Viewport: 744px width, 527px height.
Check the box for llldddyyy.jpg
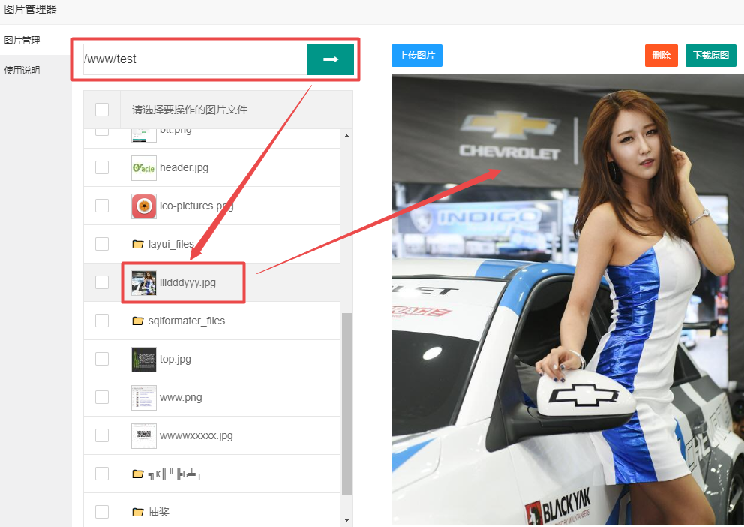coord(102,282)
